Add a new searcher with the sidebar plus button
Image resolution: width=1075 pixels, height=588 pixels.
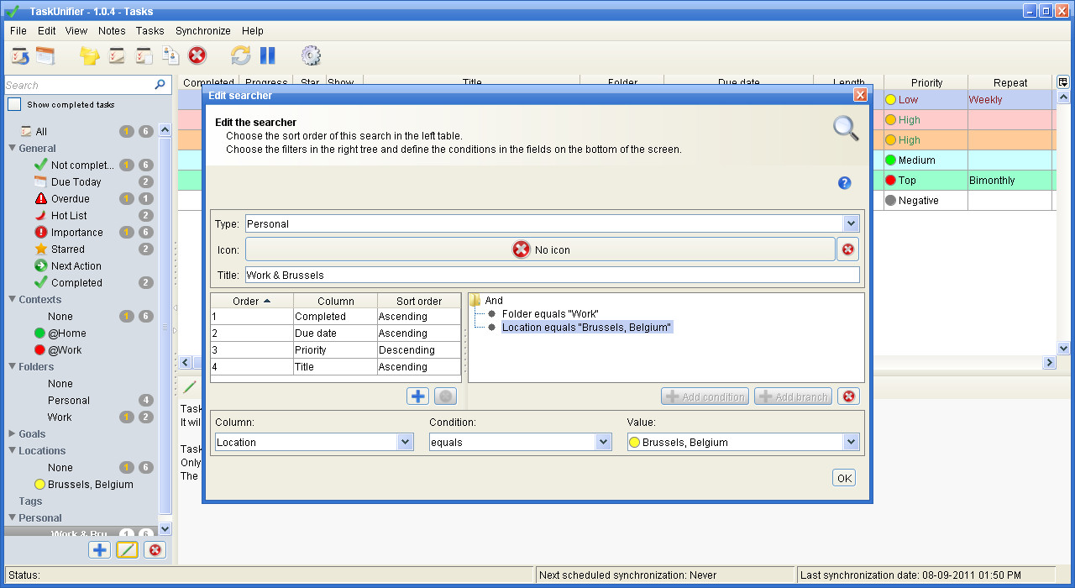(100, 550)
